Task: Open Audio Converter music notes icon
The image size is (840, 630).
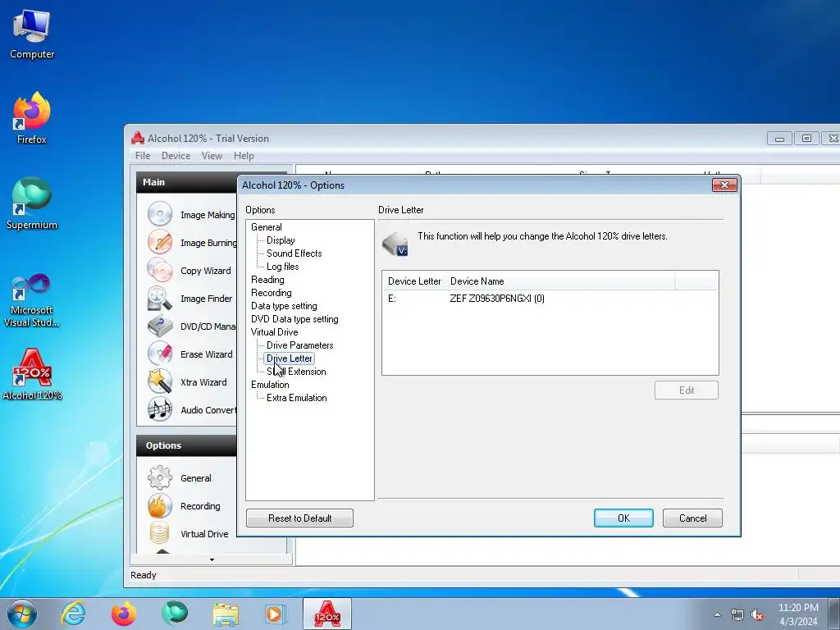Action: pyautogui.click(x=160, y=410)
